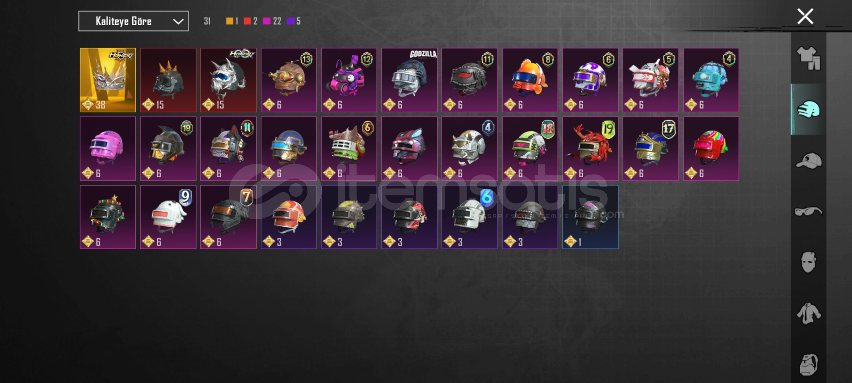Open the Kaliteye Göre sorting dropdown
The width and height of the screenshot is (852, 383).
point(133,21)
